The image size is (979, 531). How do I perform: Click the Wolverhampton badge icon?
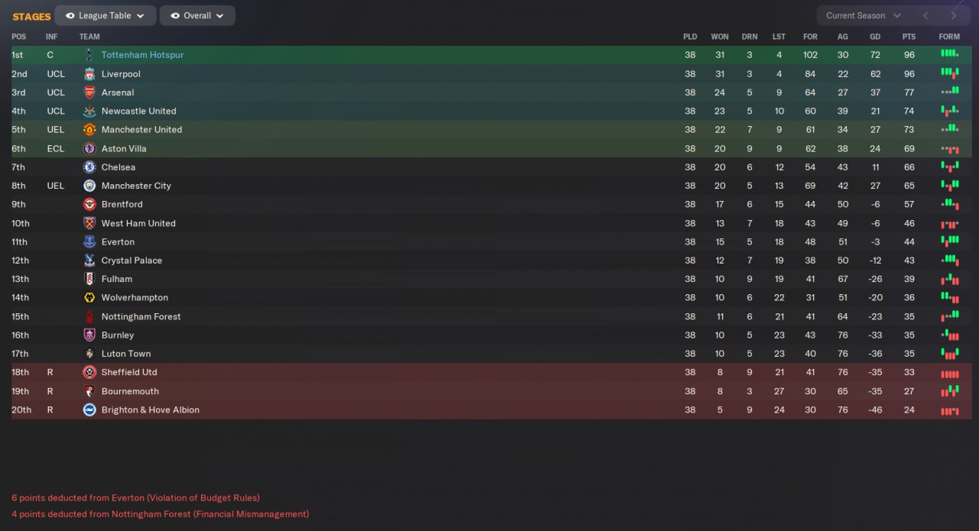tap(89, 298)
